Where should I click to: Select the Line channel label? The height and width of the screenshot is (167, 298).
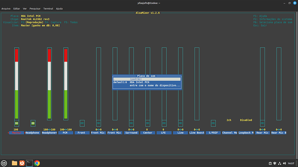tap(181, 133)
